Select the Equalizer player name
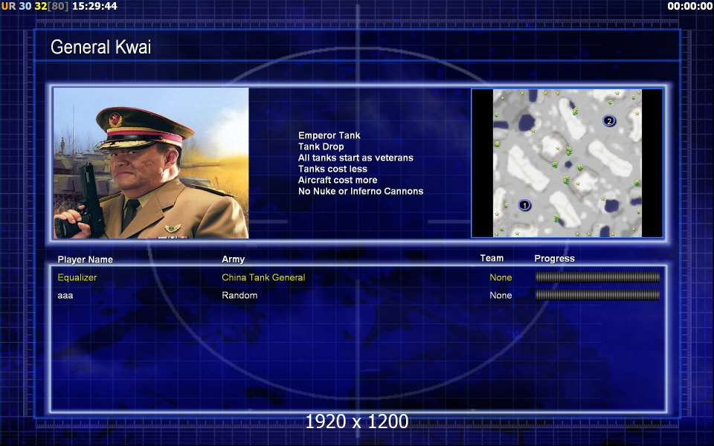The image size is (714, 446). (x=77, y=277)
